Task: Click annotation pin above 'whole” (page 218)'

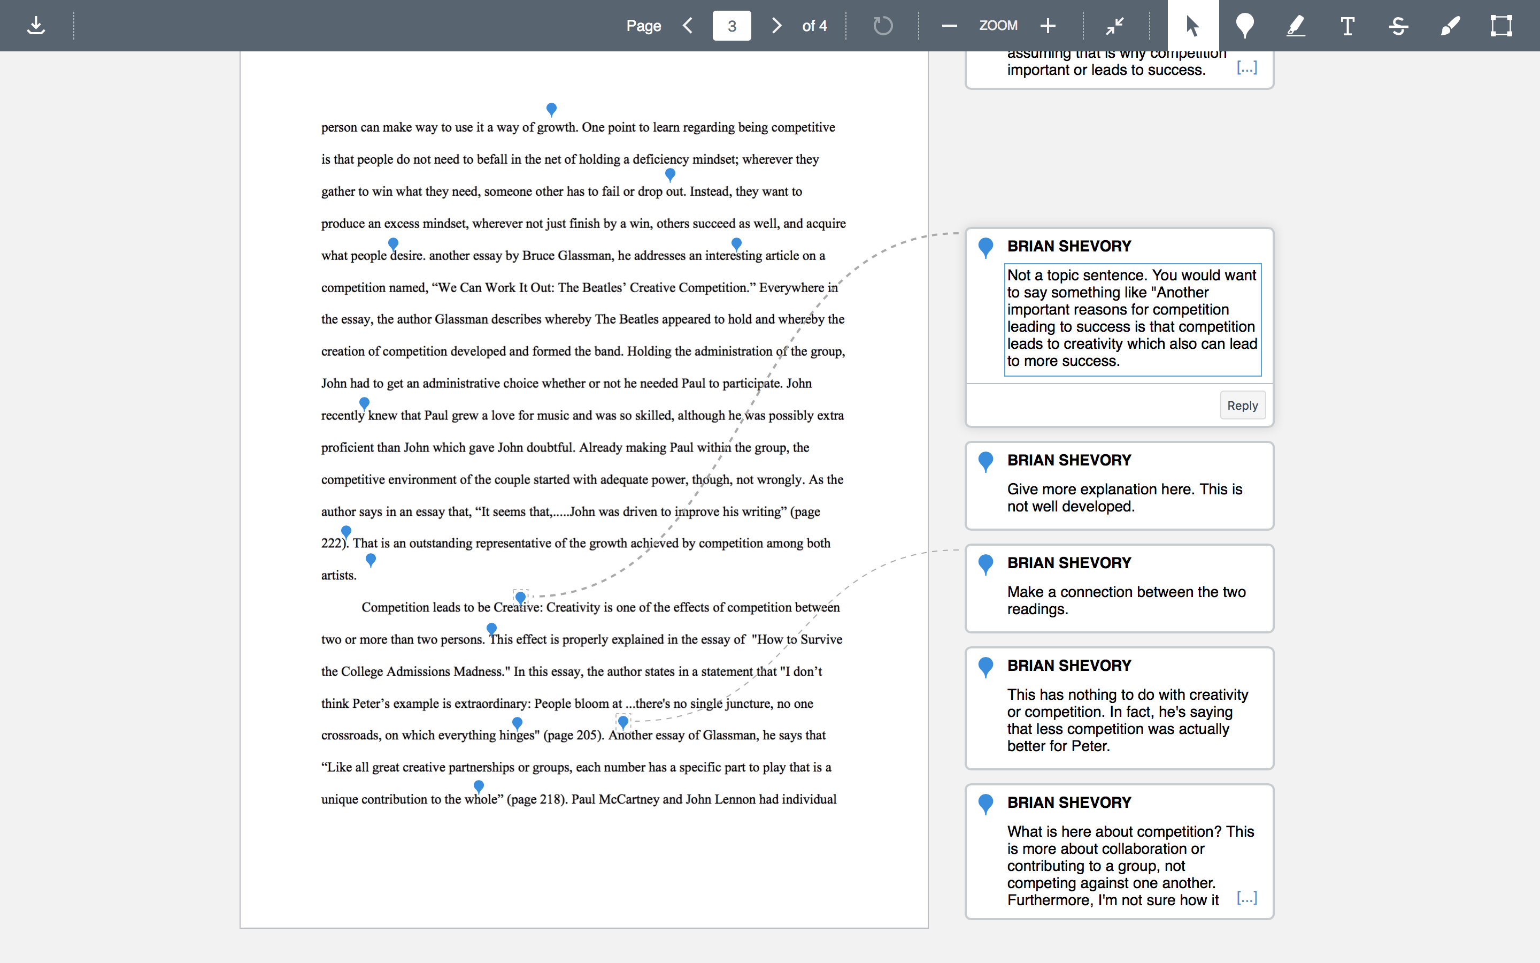Action: (479, 786)
